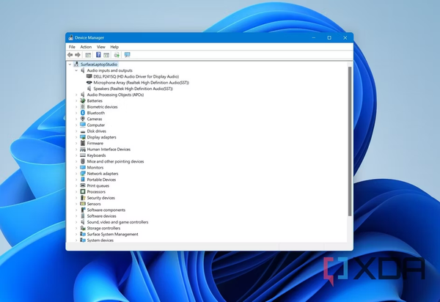Collapse the Audio inputs and outputs node
The width and height of the screenshot is (440, 302).
76,70
